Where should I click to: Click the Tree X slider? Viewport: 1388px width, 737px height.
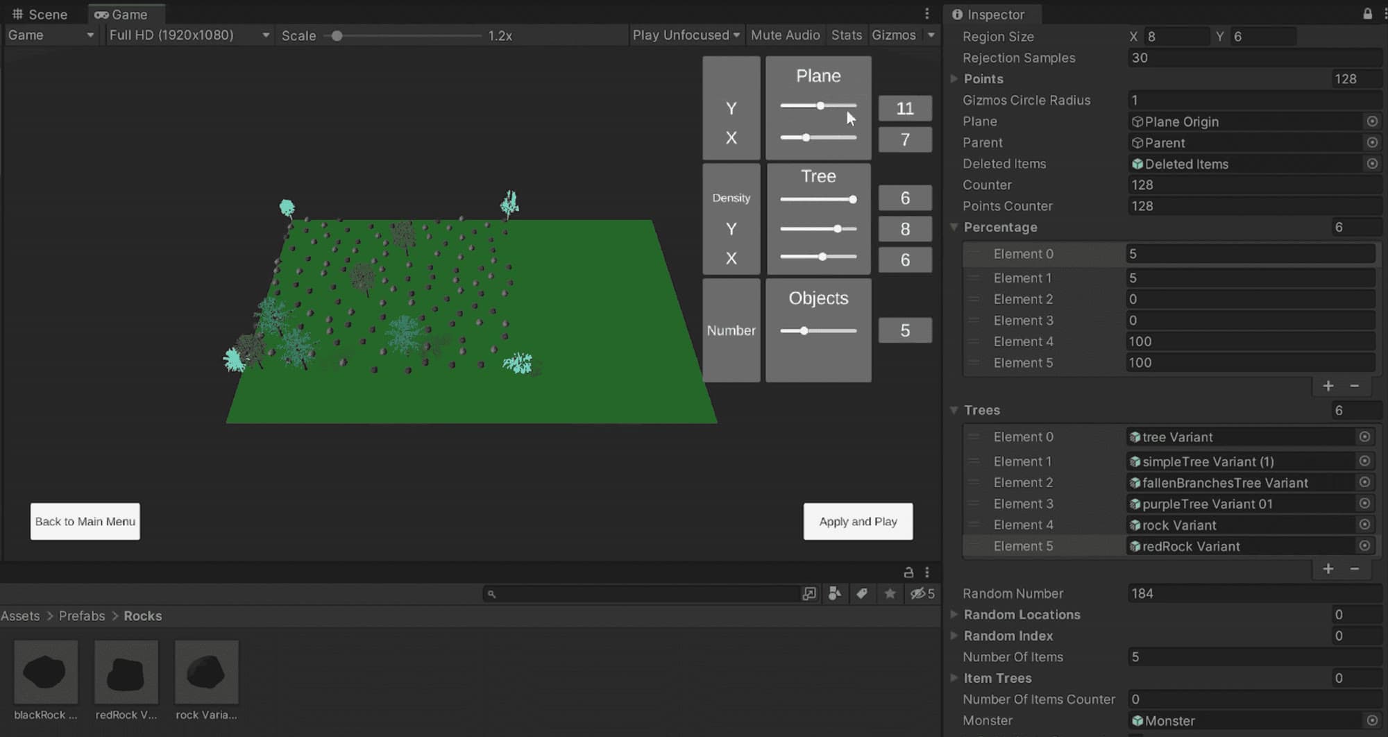[818, 257]
